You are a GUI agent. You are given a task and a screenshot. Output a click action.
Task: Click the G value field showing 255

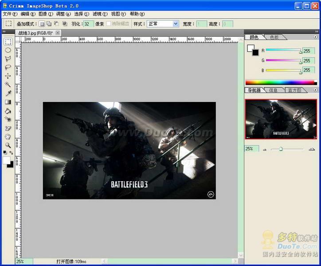point(308,61)
